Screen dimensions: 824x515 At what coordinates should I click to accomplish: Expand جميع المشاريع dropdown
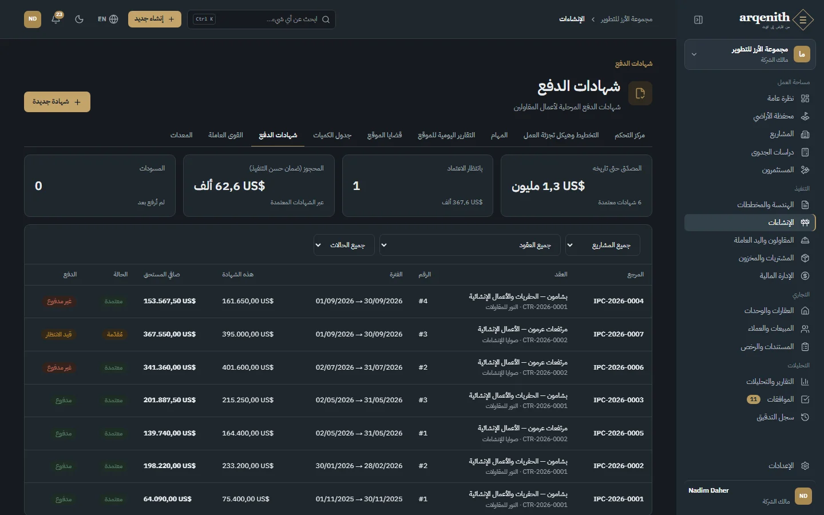pyautogui.click(x=603, y=245)
